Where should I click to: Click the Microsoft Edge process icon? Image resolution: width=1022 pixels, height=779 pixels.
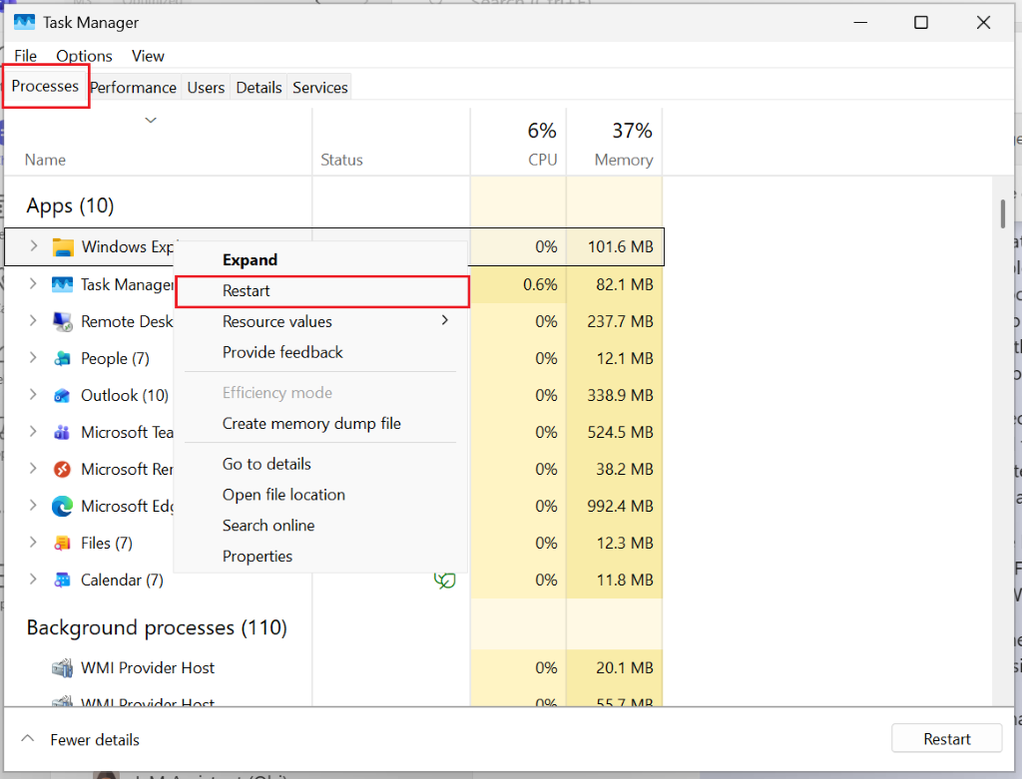pyautogui.click(x=60, y=506)
